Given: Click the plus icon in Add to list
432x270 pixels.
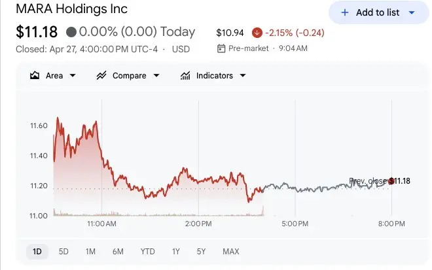Looking at the screenshot, I should [345, 12].
